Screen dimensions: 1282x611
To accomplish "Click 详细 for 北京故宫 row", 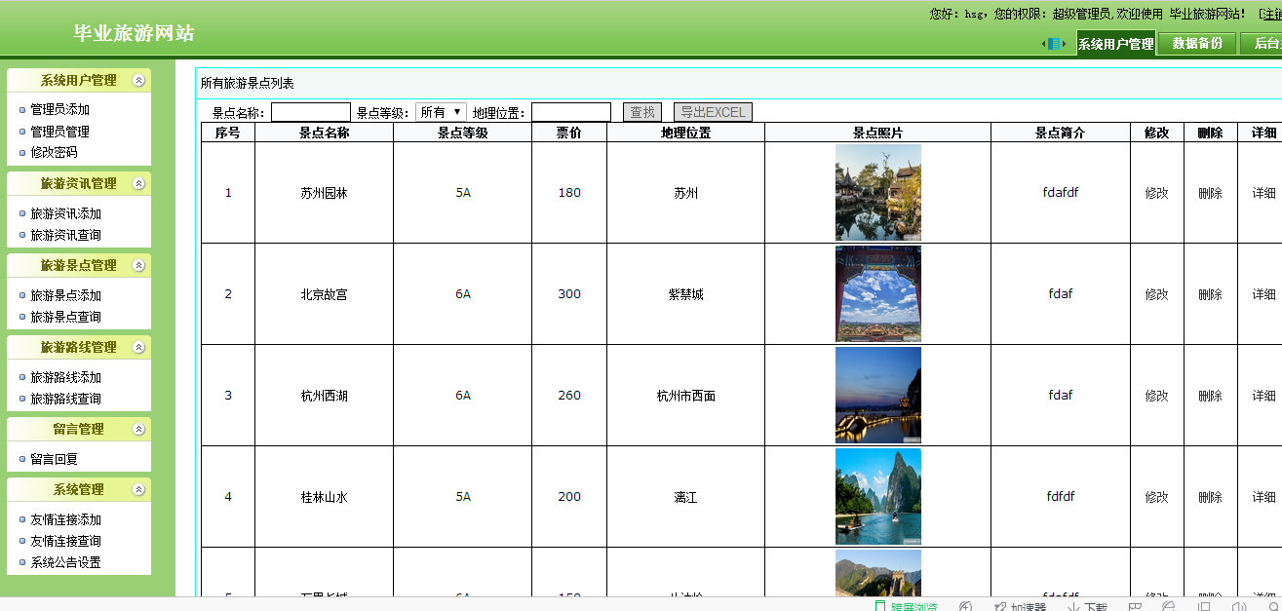I will 1263,294.
